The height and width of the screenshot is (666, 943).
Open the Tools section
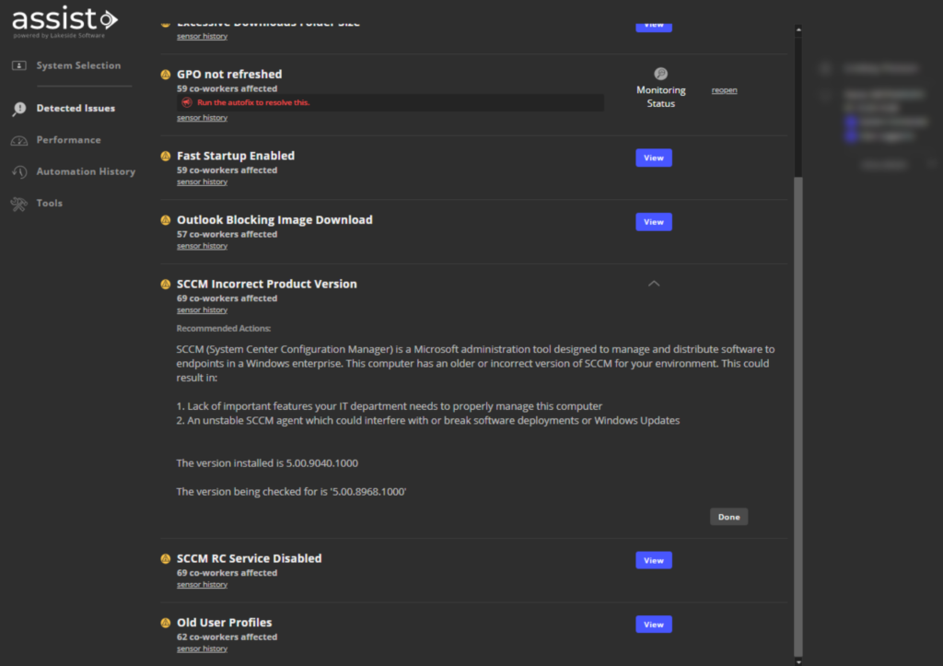pos(50,204)
